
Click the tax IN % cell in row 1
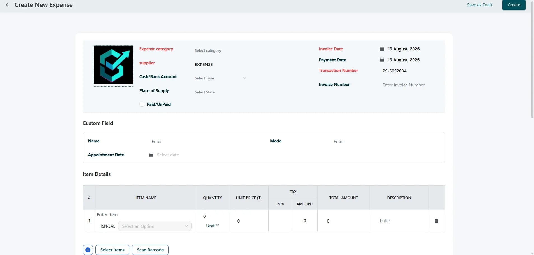click(x=280, y=221)
